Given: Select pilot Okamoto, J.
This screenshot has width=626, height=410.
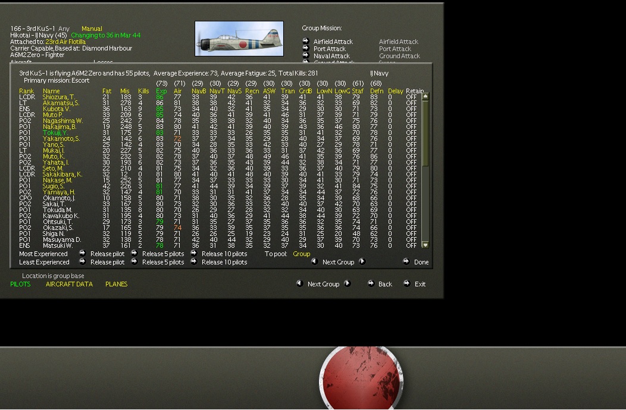Looking at the screenshot, I should pyautogui.click(x=59, y=198).
